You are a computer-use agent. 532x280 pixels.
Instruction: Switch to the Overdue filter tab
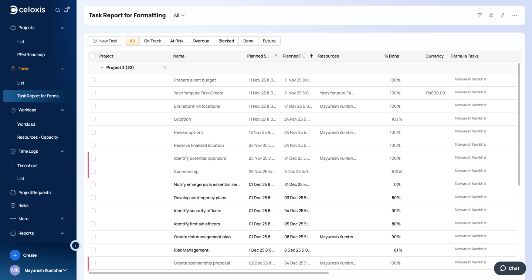click(201, 41)
